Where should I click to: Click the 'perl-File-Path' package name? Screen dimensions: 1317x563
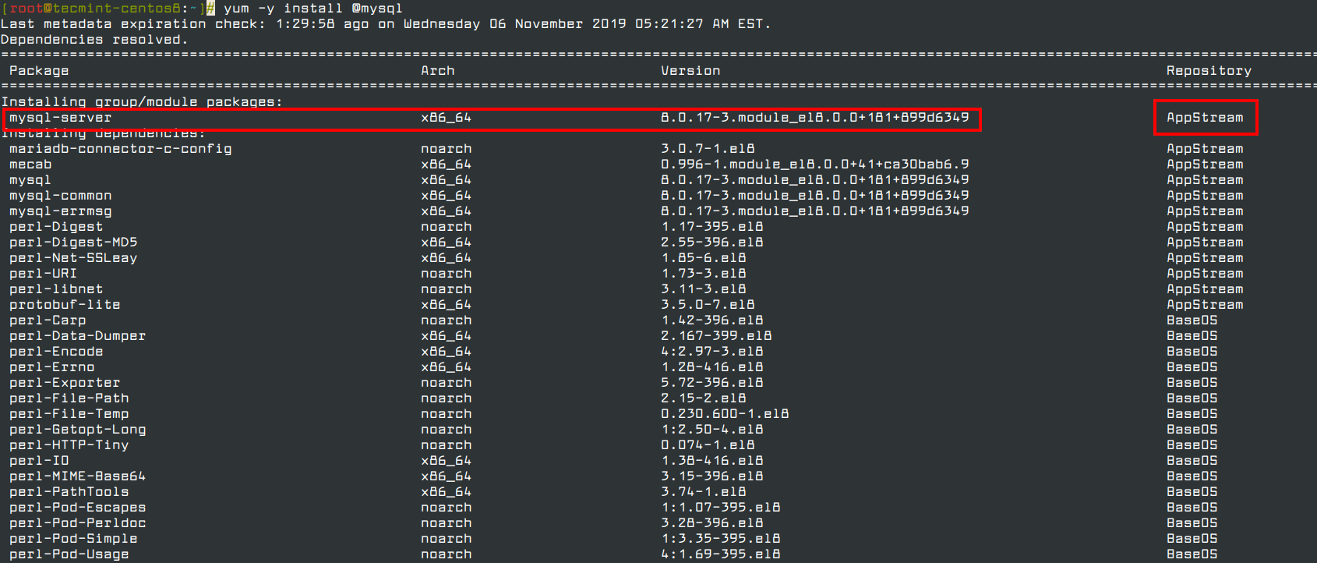[69, 398]
